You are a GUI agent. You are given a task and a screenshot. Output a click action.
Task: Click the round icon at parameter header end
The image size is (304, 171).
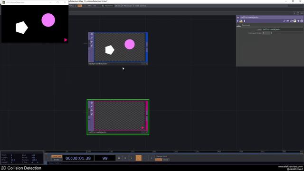(302, 21)
